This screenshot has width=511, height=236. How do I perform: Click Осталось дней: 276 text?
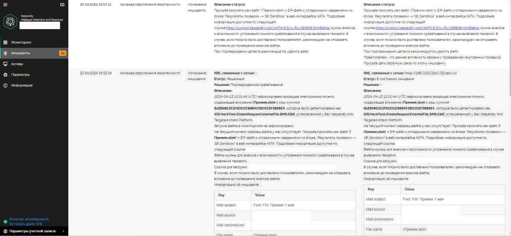(x=26, y=224)
